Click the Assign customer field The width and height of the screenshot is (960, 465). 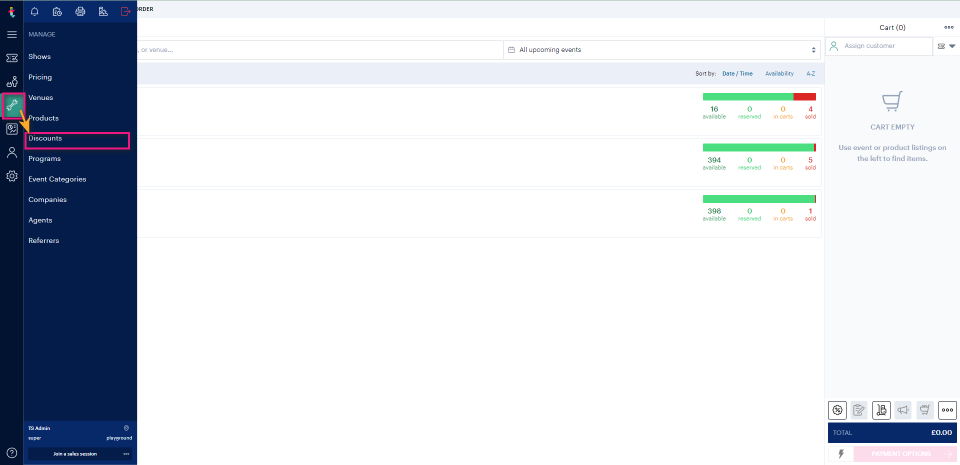pyautogui.click(x=879, y=46)
